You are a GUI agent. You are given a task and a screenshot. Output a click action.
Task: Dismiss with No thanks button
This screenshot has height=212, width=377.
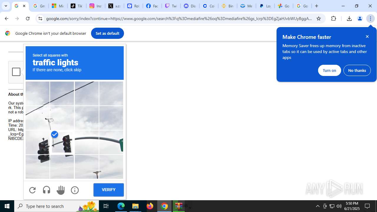coord(357,70)
